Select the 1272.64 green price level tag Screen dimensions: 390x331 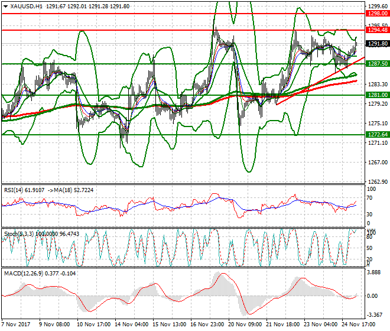tap(377, 135)
